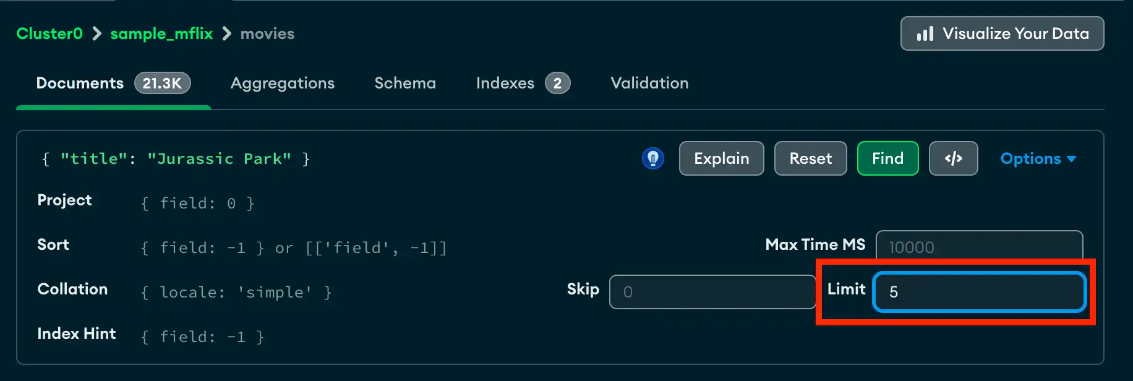This screenshot has width=1133, height=381.
Task: Click the Explain button
Action: click(721, 158)
